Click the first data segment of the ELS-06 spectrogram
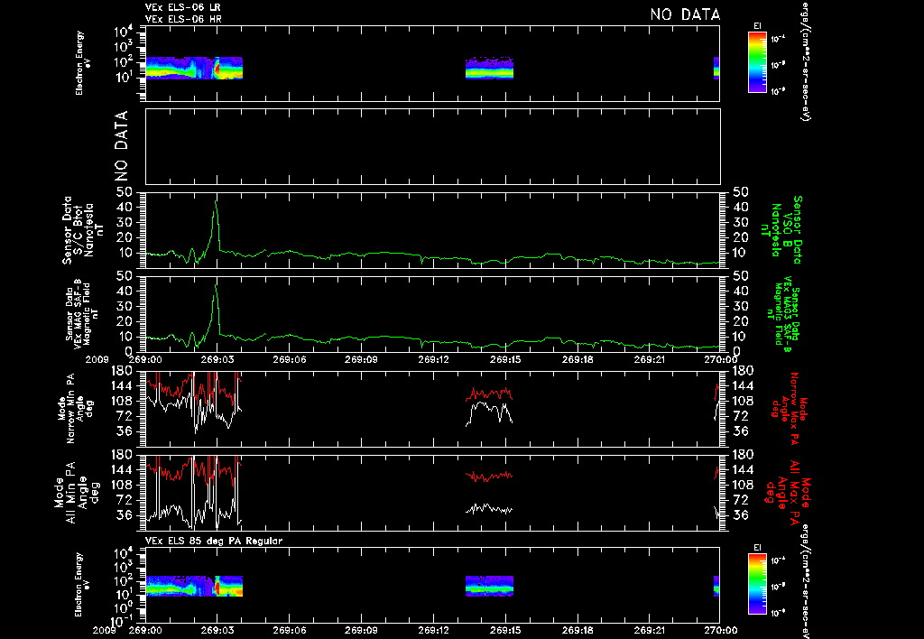Image resolution: width=924 pixels, height=639 pixels. 194,68
